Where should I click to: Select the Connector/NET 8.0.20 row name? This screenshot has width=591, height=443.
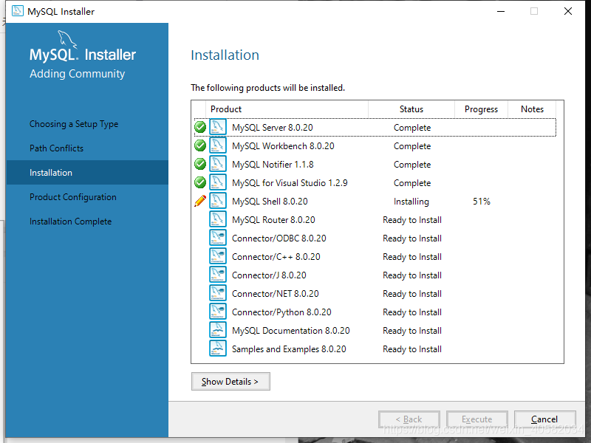tap(276, 294)
